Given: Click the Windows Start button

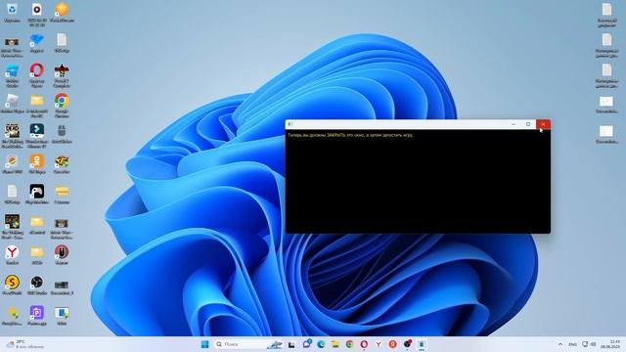Looking at the screenshot, I should (x=204, y=344).
